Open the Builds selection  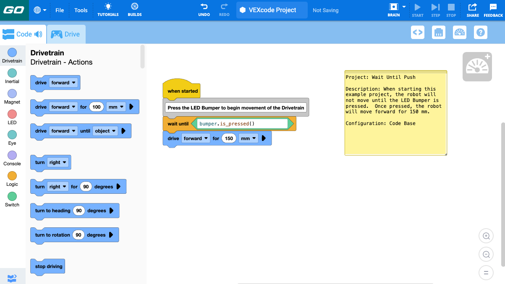(134, 9)
